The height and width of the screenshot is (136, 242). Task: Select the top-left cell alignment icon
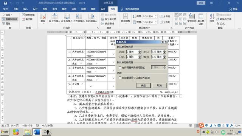(177, 15)
